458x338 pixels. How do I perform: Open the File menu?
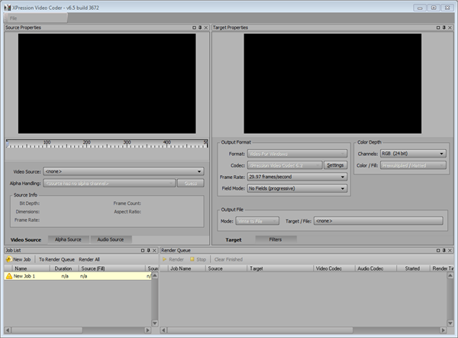tap(14, 18)
